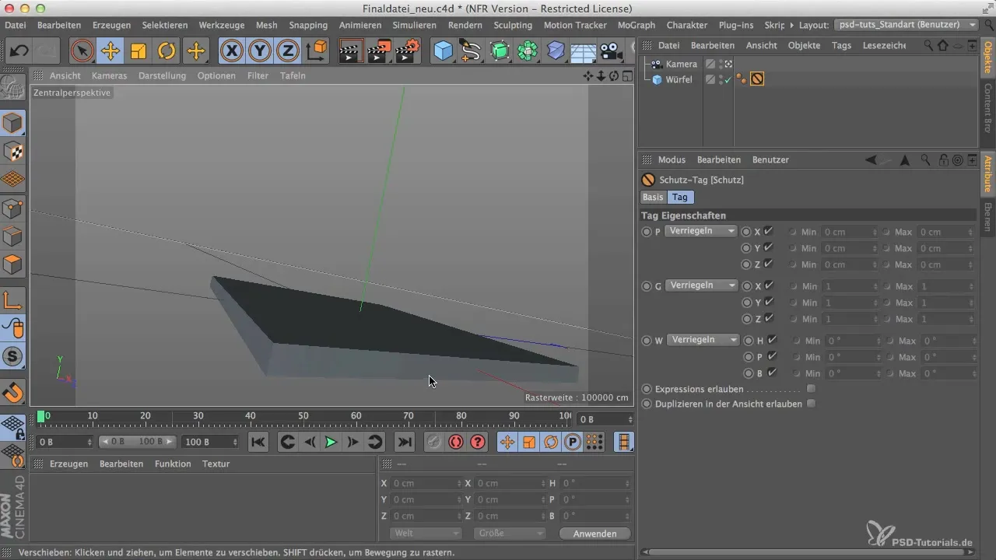Open the Größe dropdown
Viewport: 996px width, 560px height.
pos(509,534)
